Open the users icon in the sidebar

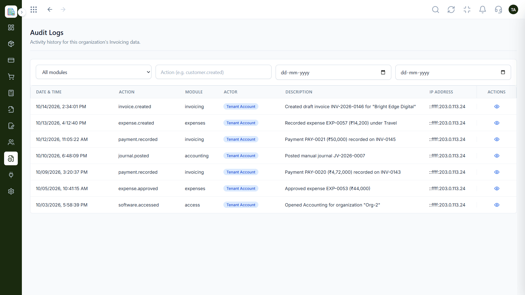[x=11, y=142]
